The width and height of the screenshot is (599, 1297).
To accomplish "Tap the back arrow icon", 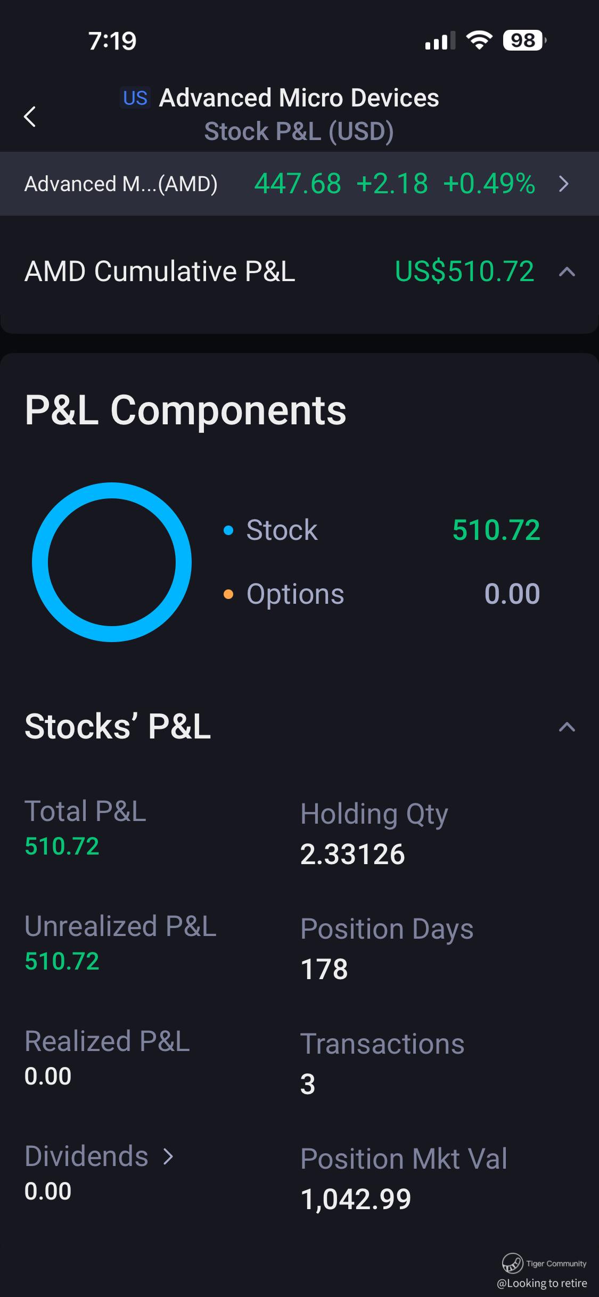I will click(x=30, y=116).
